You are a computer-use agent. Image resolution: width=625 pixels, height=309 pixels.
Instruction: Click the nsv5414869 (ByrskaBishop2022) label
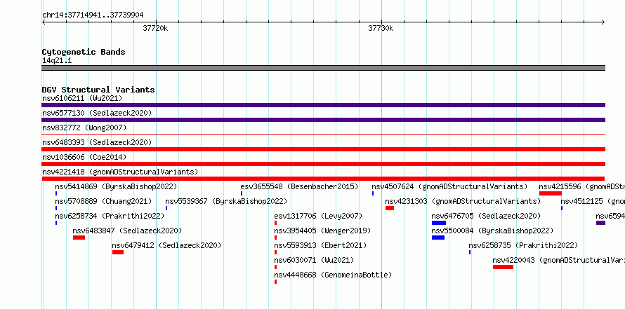coord(116,186)
